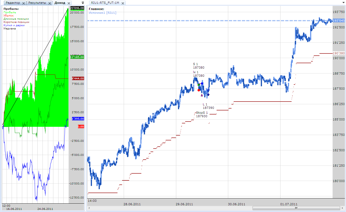Viewport: 346px width, 212px height.
Task: Click the 16.06.2011 date in income panel
Action: 14,209
